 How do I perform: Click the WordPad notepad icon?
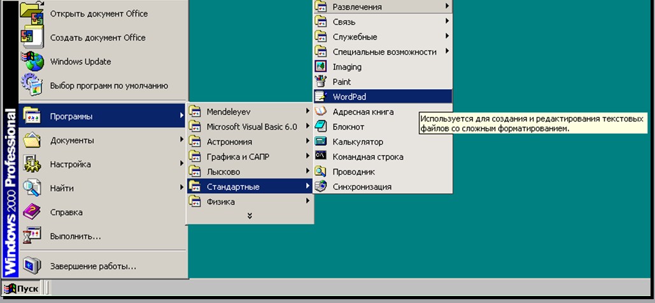pyautogui.click(x=320, y=97)
